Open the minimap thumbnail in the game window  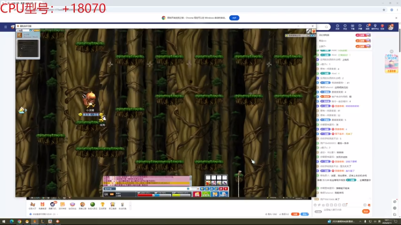pos(28,48)
